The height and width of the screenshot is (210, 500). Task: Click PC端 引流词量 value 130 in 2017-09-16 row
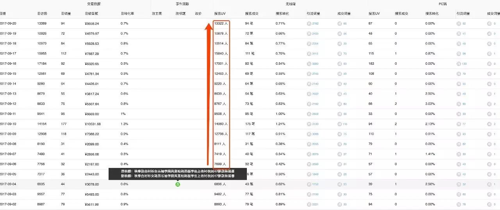point(465,64)
